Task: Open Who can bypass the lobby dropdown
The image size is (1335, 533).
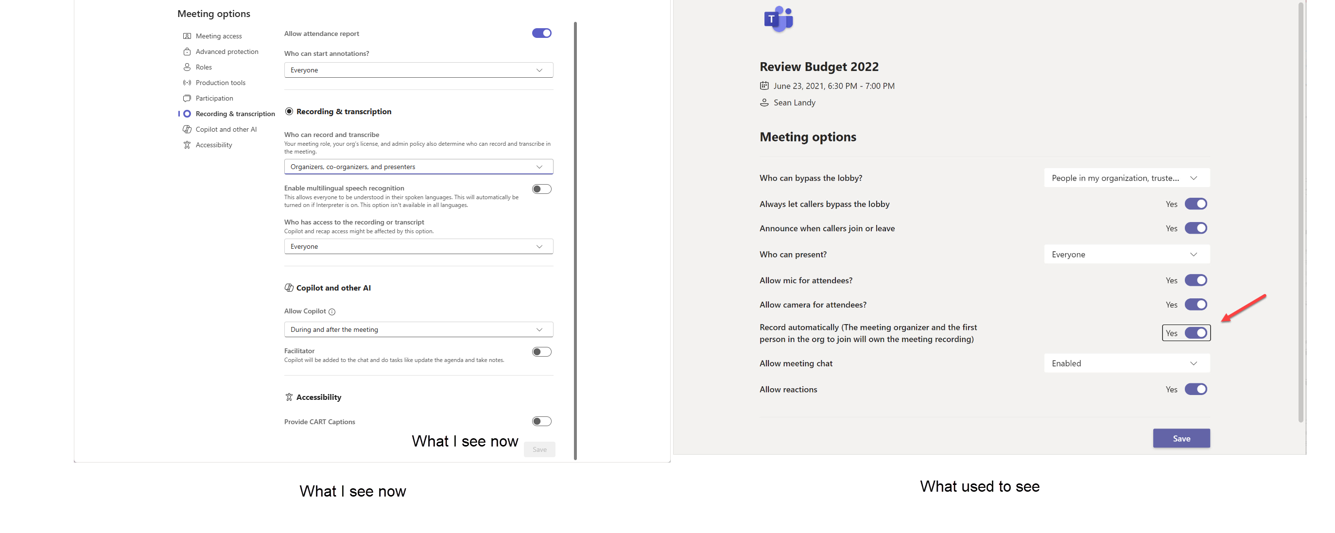Action: click(x=1127, y=178)
